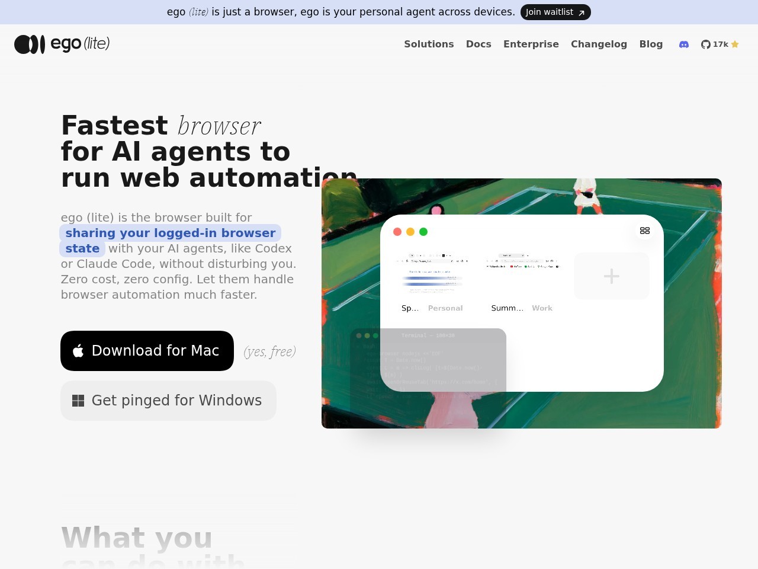Click the 'Fastest browser' headline
758x569 pixels.
[161, 126]
